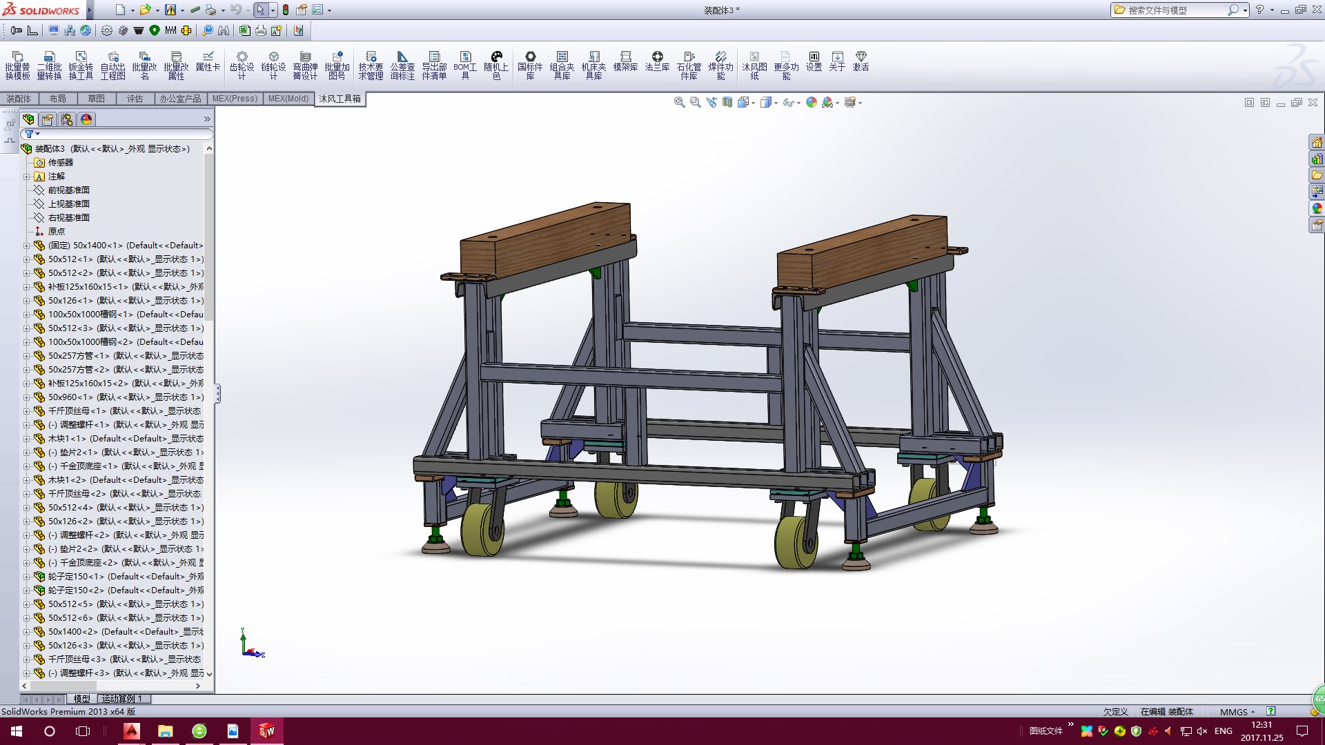This screenshot has width=1325, height=745.
Task: Click the 设置 settings button
Action: (x=814, y=61)
